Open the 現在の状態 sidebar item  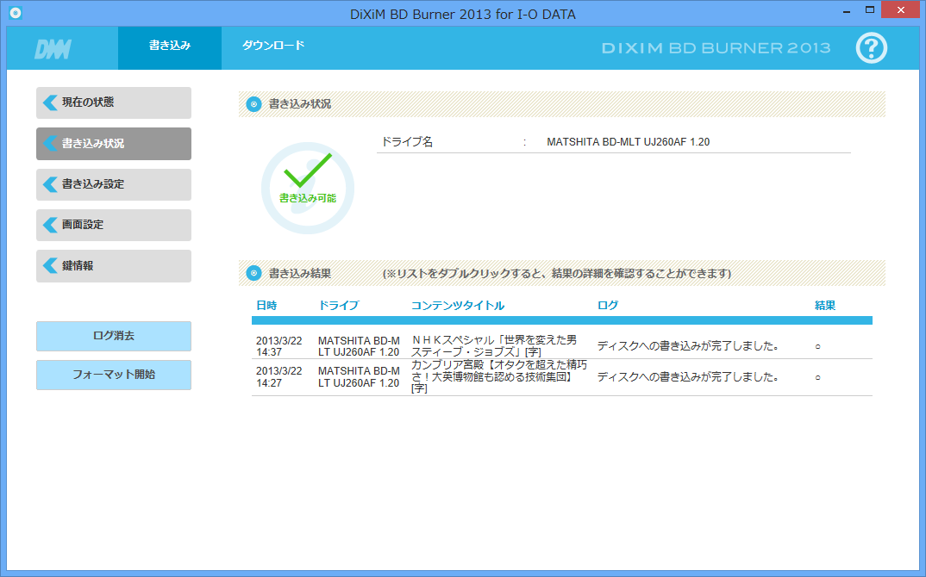[114, 102]
